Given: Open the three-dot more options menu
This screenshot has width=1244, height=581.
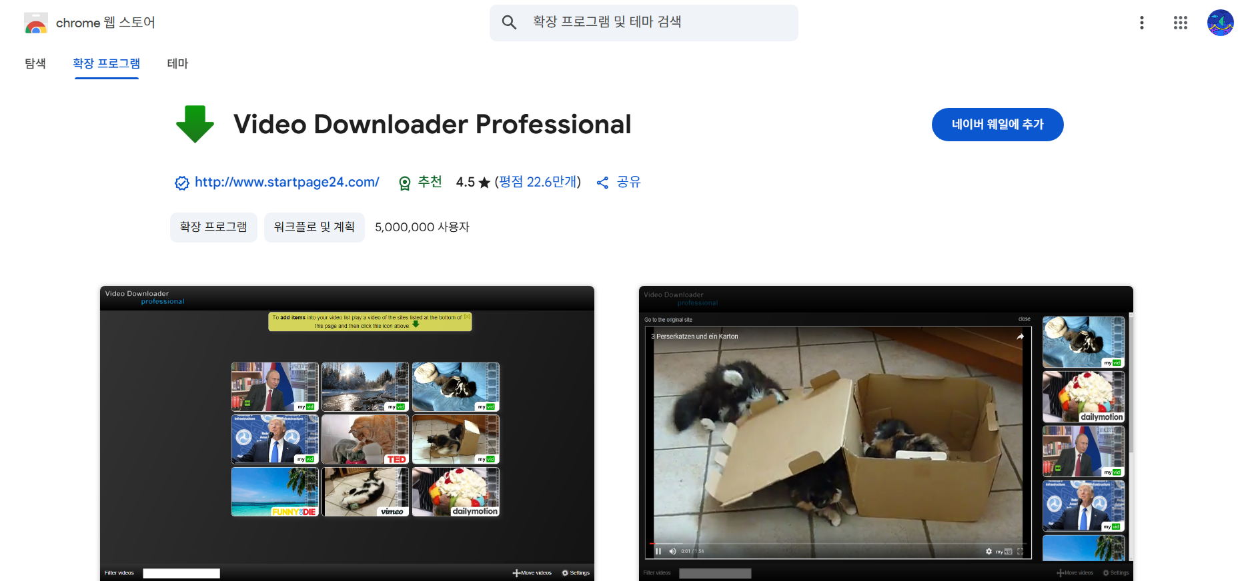Looking at the screenshot, I should [x=1142, y=23].
